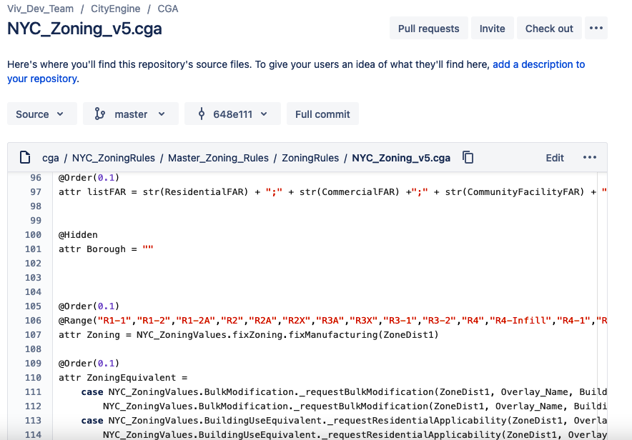Navigate to the cga folder in path
Image resolution: width=632 pixels, height=440 pixels.
50,158
